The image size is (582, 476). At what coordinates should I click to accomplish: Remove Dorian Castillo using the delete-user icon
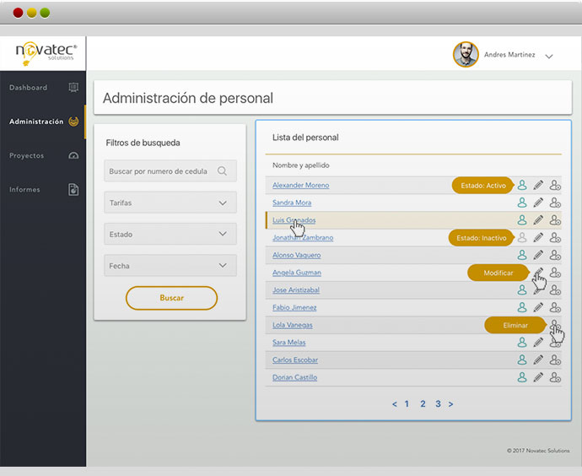(555, 377)
